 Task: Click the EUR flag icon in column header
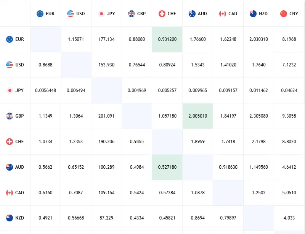(40, 14)
